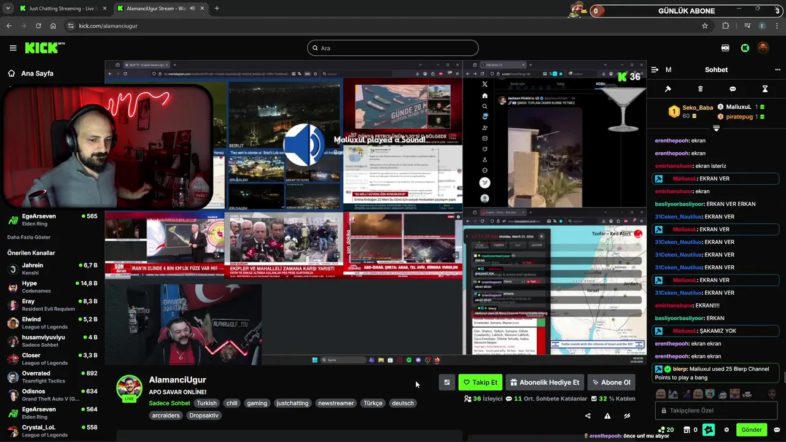The width and height of the screenshot is (786, 442).
Task: Click Daha Fazla Göster expander
Action: [x=29, y=237]
